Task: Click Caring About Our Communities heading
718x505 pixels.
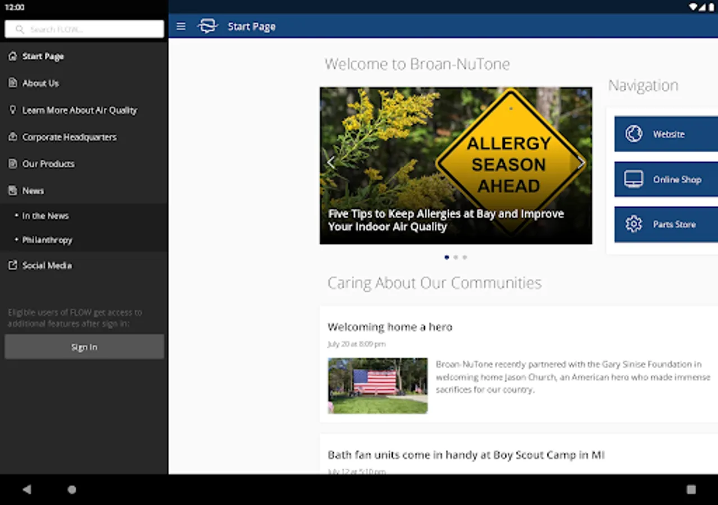Action: (435, 283)
